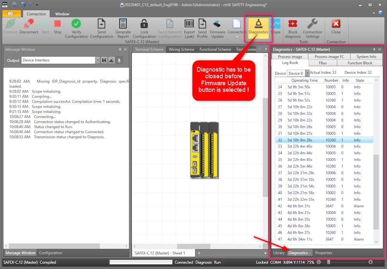Save Message Window output to file
387x269 pixels.
[104, 60]
